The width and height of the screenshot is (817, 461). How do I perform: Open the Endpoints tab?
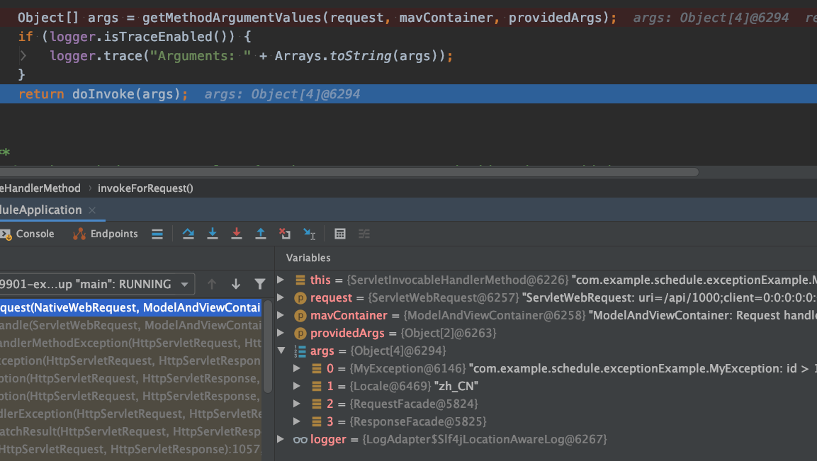click(x=106, y=234)
